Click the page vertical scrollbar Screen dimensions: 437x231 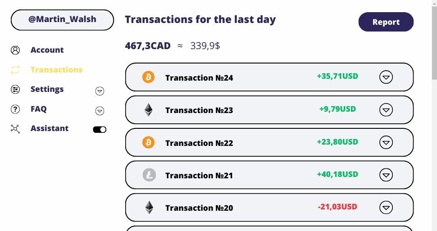[x=434, y=41]
